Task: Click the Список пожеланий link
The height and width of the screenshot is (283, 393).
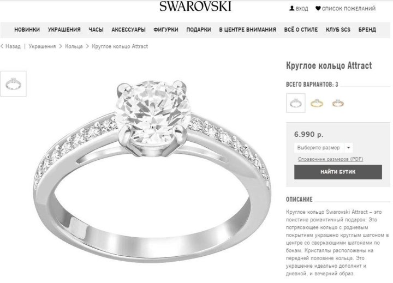Action: click(349, 9)
